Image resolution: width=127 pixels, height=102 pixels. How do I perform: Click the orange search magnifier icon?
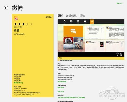(92, 22)
